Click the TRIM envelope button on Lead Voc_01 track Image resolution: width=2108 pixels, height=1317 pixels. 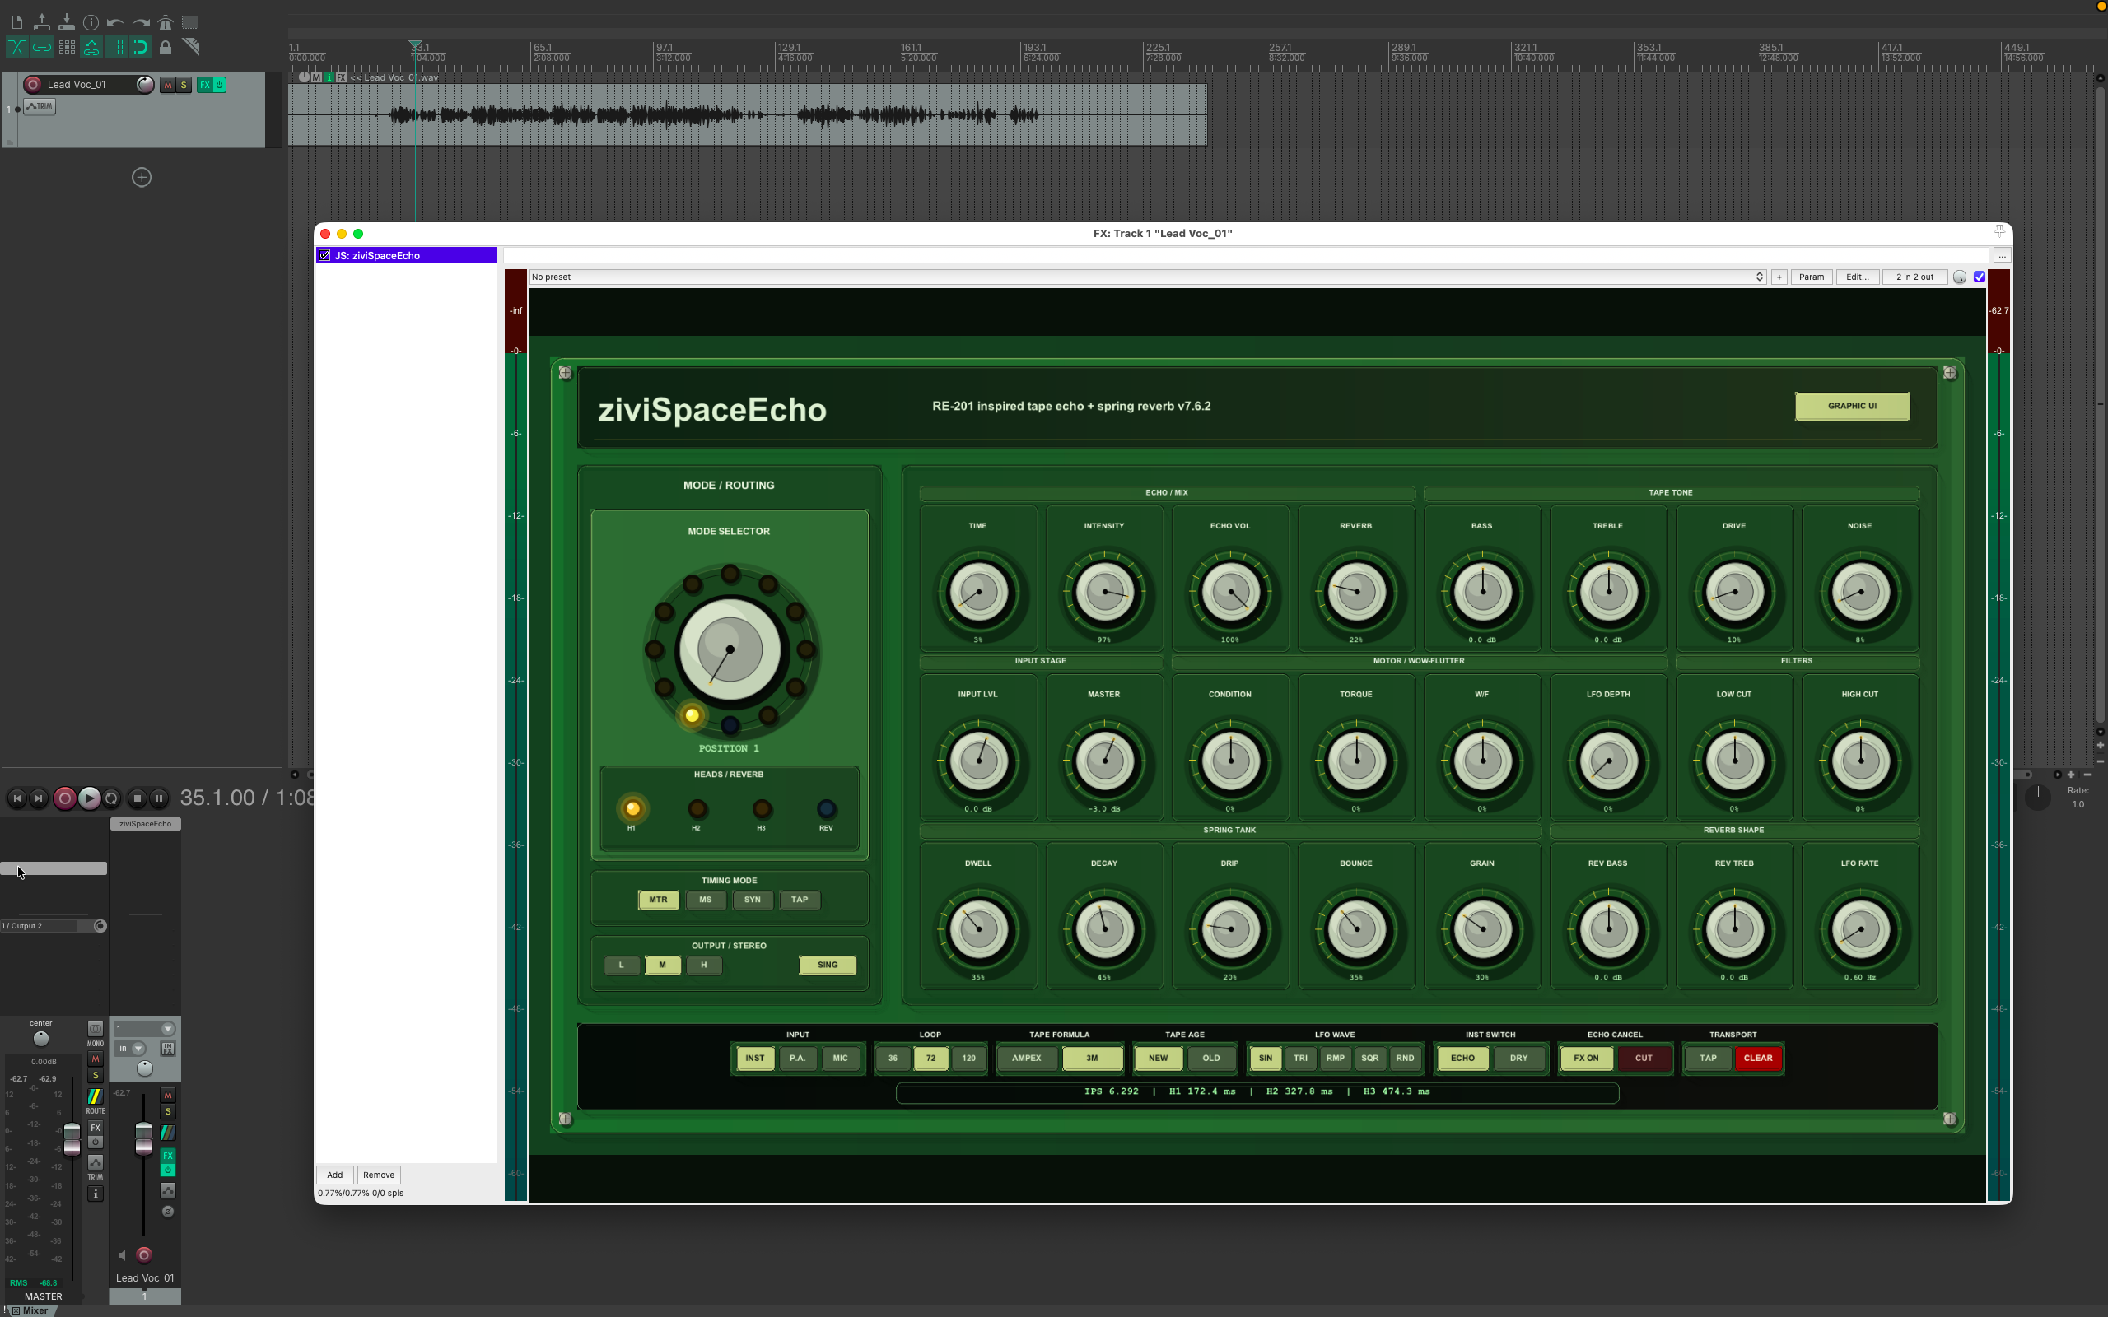pos(40,106)
